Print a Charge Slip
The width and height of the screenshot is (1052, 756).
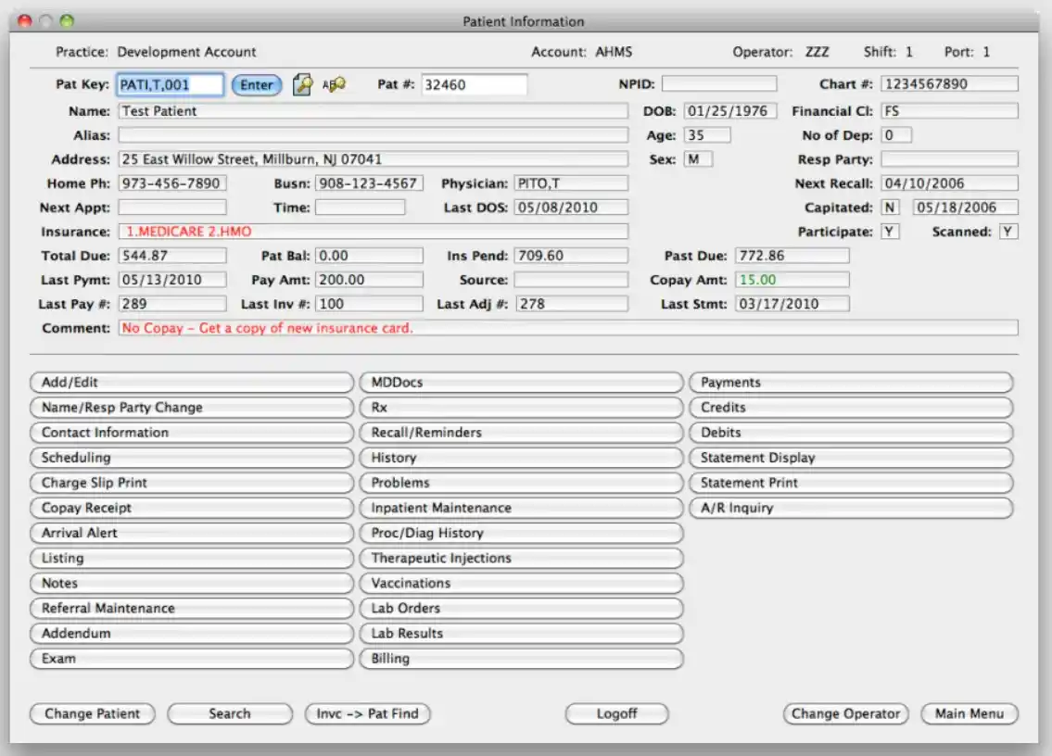click(190, 482)
